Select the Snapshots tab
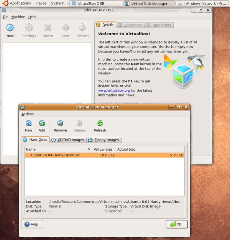The width and height of the screenshot is (230, 240). coord(130,25)
